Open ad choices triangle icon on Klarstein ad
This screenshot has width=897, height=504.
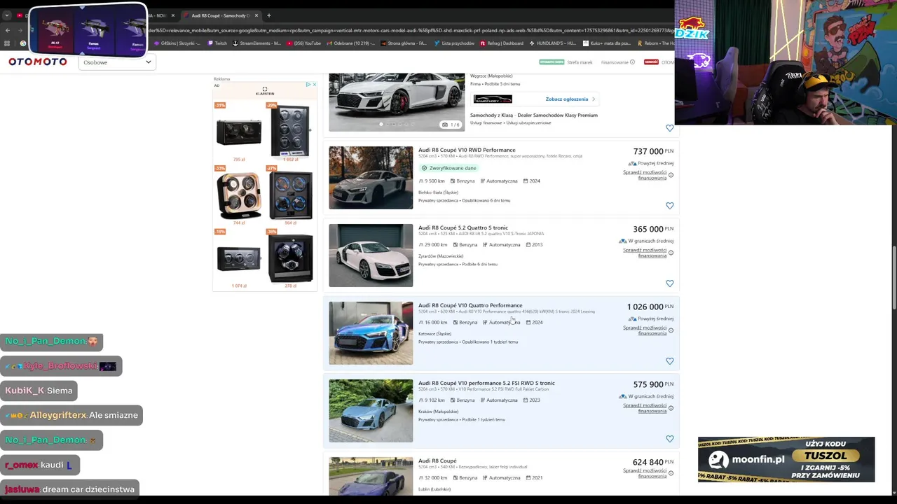(308, 85)
